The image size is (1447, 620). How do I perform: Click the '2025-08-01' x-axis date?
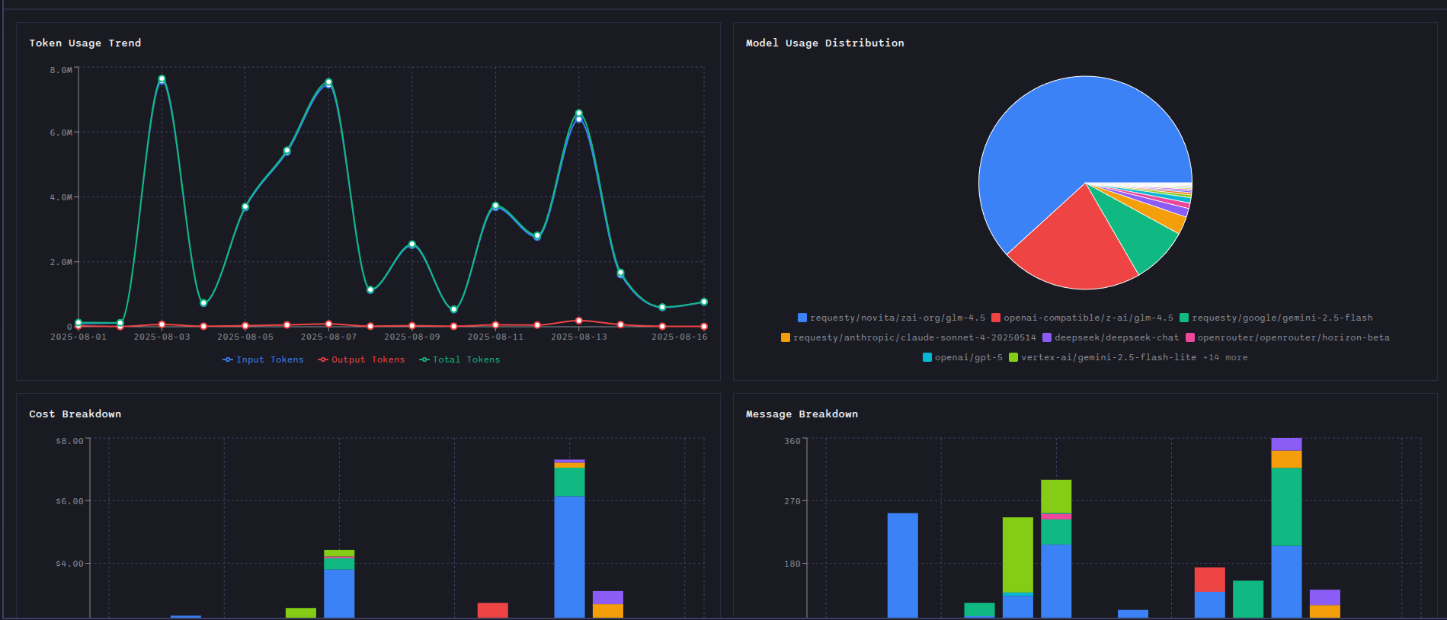(78, 337)
